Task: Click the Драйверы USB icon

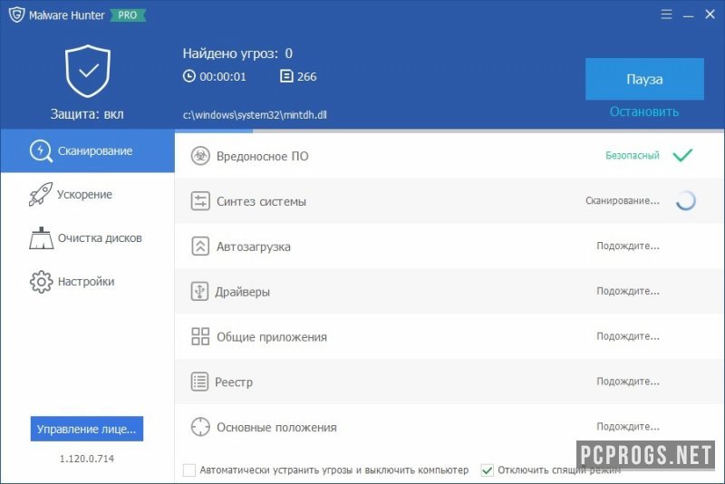Action: [199, 292]
